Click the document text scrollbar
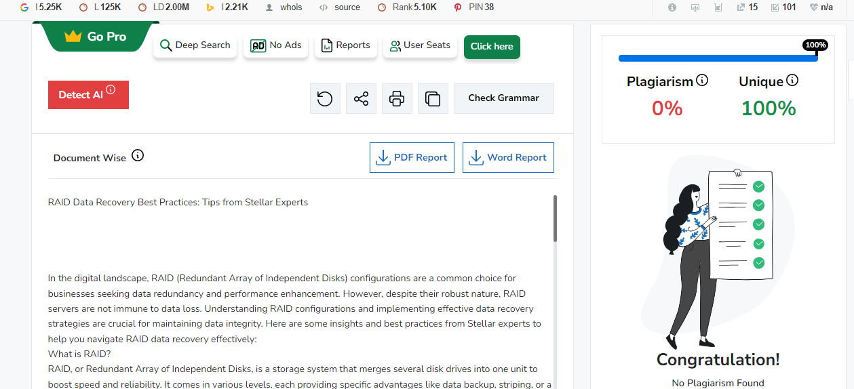Image resolution: width=854 pixels, height=389 pixels. [x=555, y=219]
